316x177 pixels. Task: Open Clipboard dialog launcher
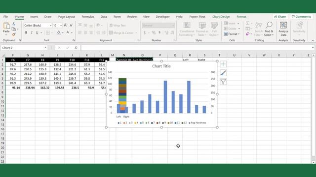coord(20,40)
